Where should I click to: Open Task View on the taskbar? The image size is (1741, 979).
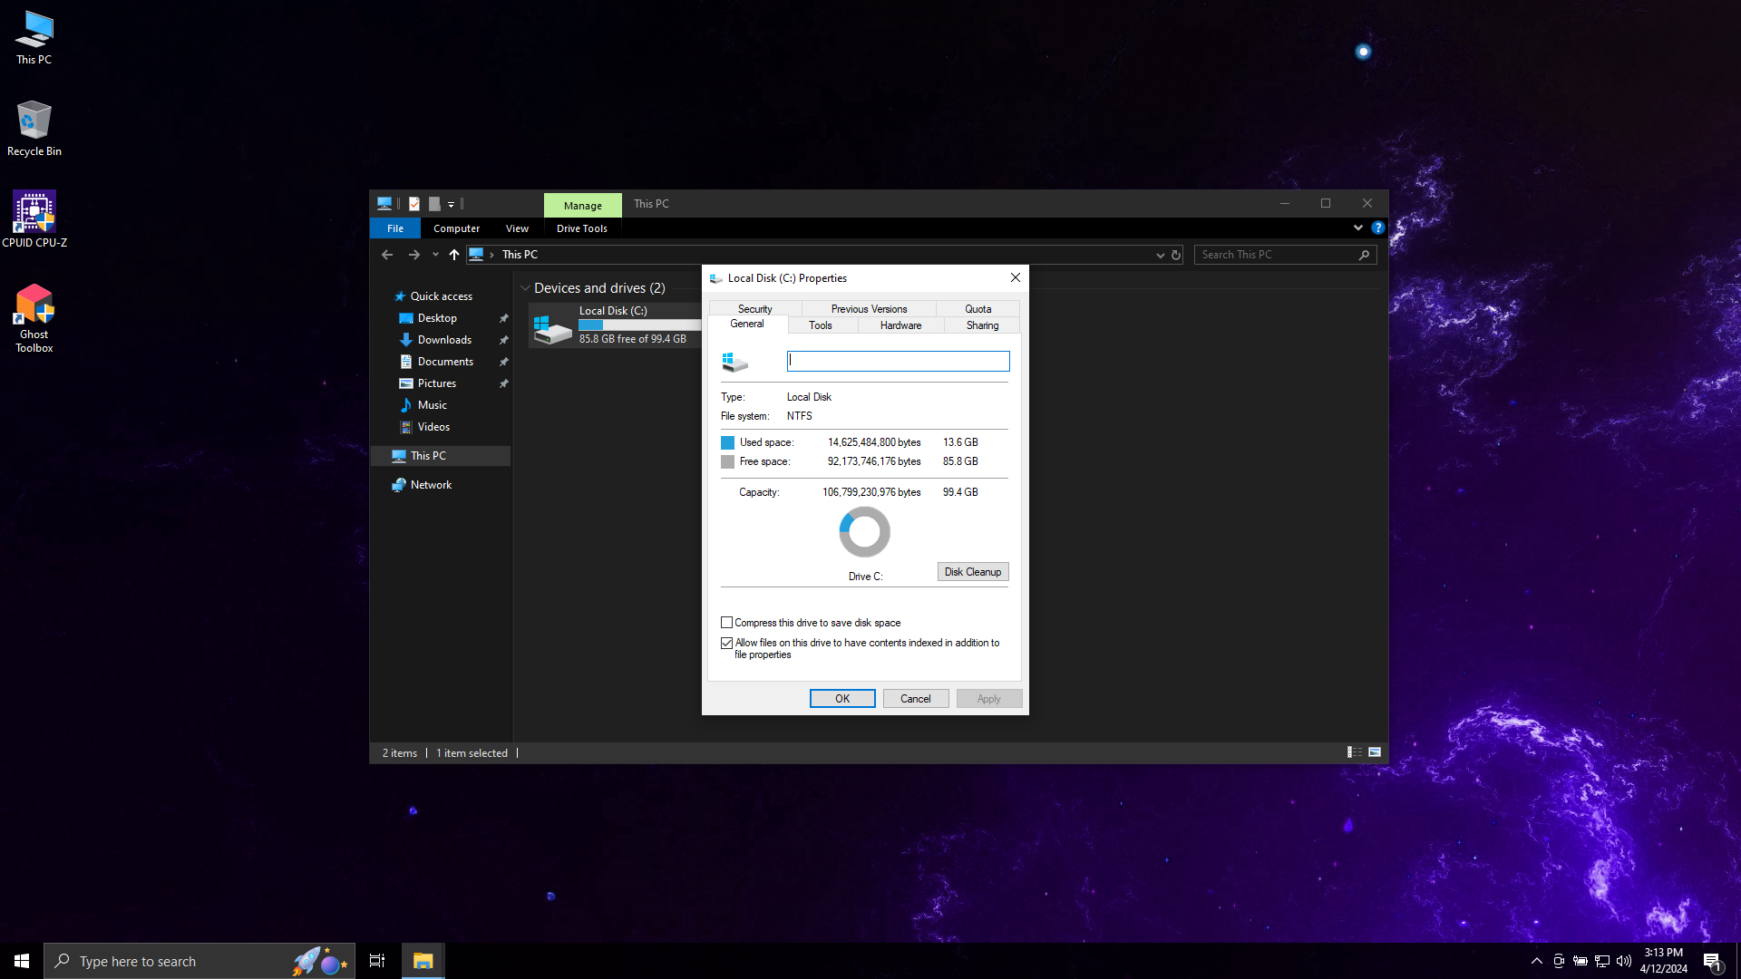[377, 961]
